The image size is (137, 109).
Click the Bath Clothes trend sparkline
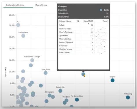(x=101, y=52)
